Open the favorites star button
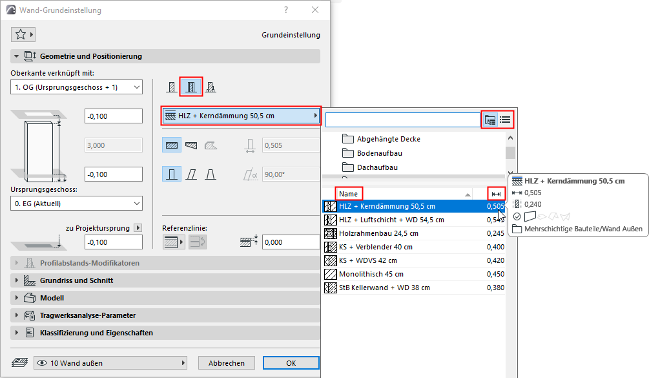The image size is (649, 378). click(23, 34)
